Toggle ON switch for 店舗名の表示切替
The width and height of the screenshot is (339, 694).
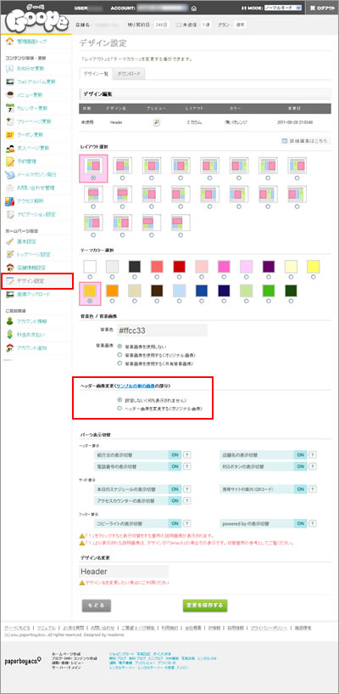[x=300, y=454]
